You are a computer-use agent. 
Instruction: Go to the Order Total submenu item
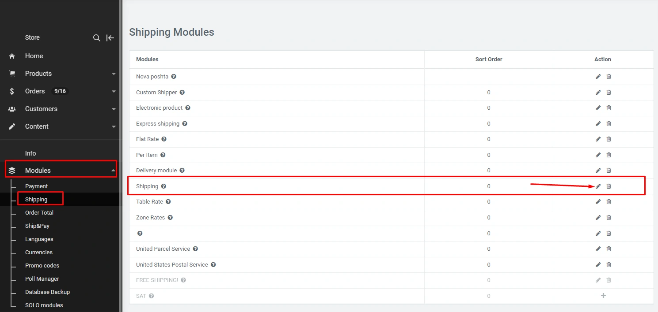point(39,213)
